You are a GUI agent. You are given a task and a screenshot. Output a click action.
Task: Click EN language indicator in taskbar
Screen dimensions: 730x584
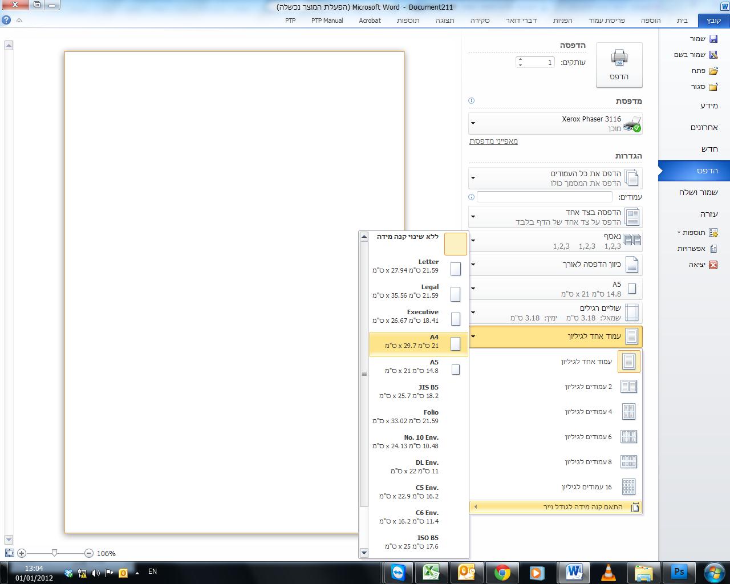click(152, 571)
